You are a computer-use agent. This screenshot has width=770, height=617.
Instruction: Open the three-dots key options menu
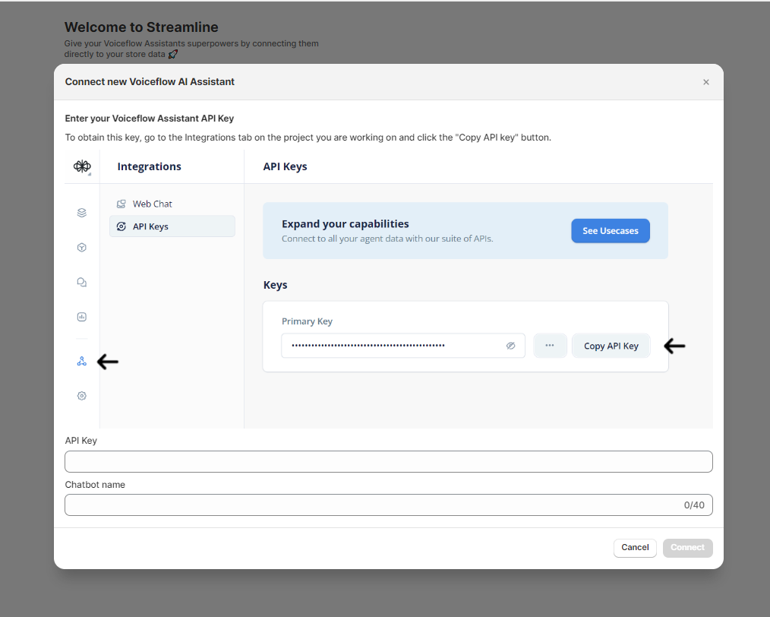pos(550,346)
